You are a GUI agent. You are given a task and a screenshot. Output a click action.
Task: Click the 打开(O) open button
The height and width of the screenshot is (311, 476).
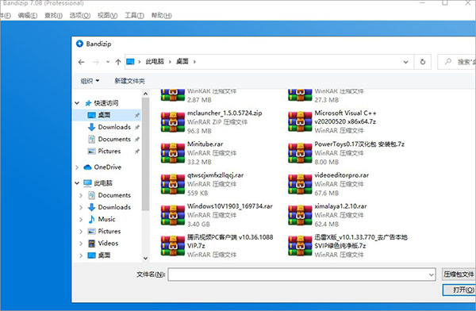pyautogui.click(x=459, y=290)
